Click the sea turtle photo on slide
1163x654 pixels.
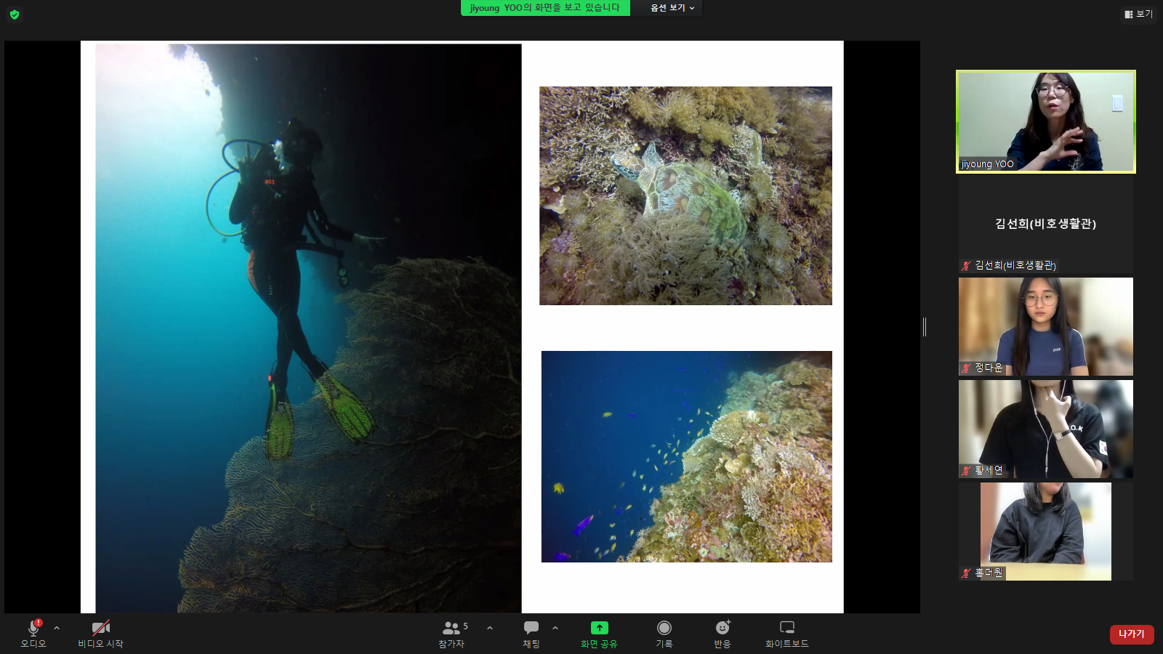[x=685, y=195]
